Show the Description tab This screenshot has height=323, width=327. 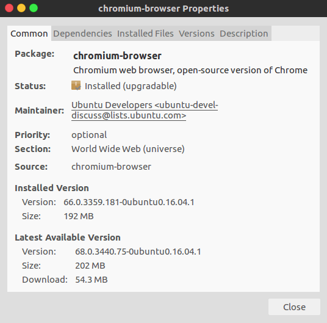[244, 34]
